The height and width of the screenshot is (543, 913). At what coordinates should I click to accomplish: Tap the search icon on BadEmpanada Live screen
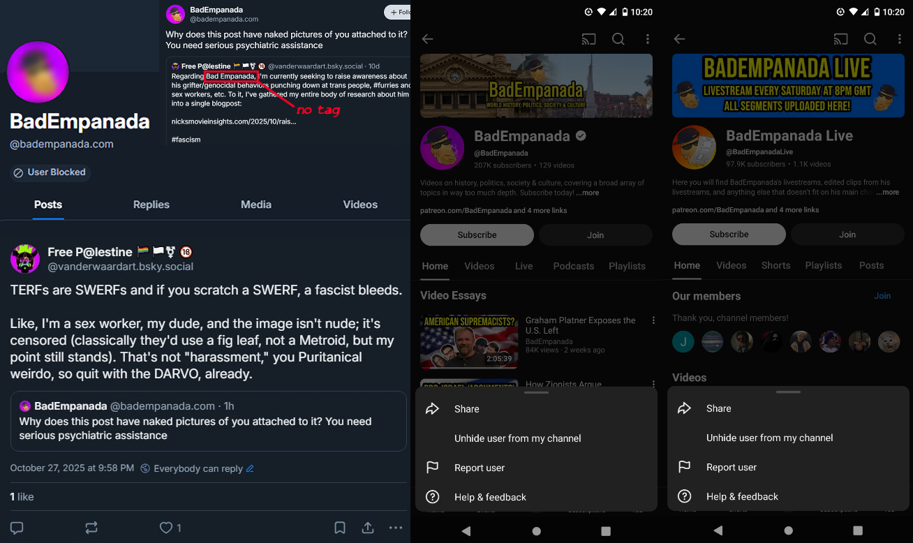pyautogui.click(x=870, y=39)
